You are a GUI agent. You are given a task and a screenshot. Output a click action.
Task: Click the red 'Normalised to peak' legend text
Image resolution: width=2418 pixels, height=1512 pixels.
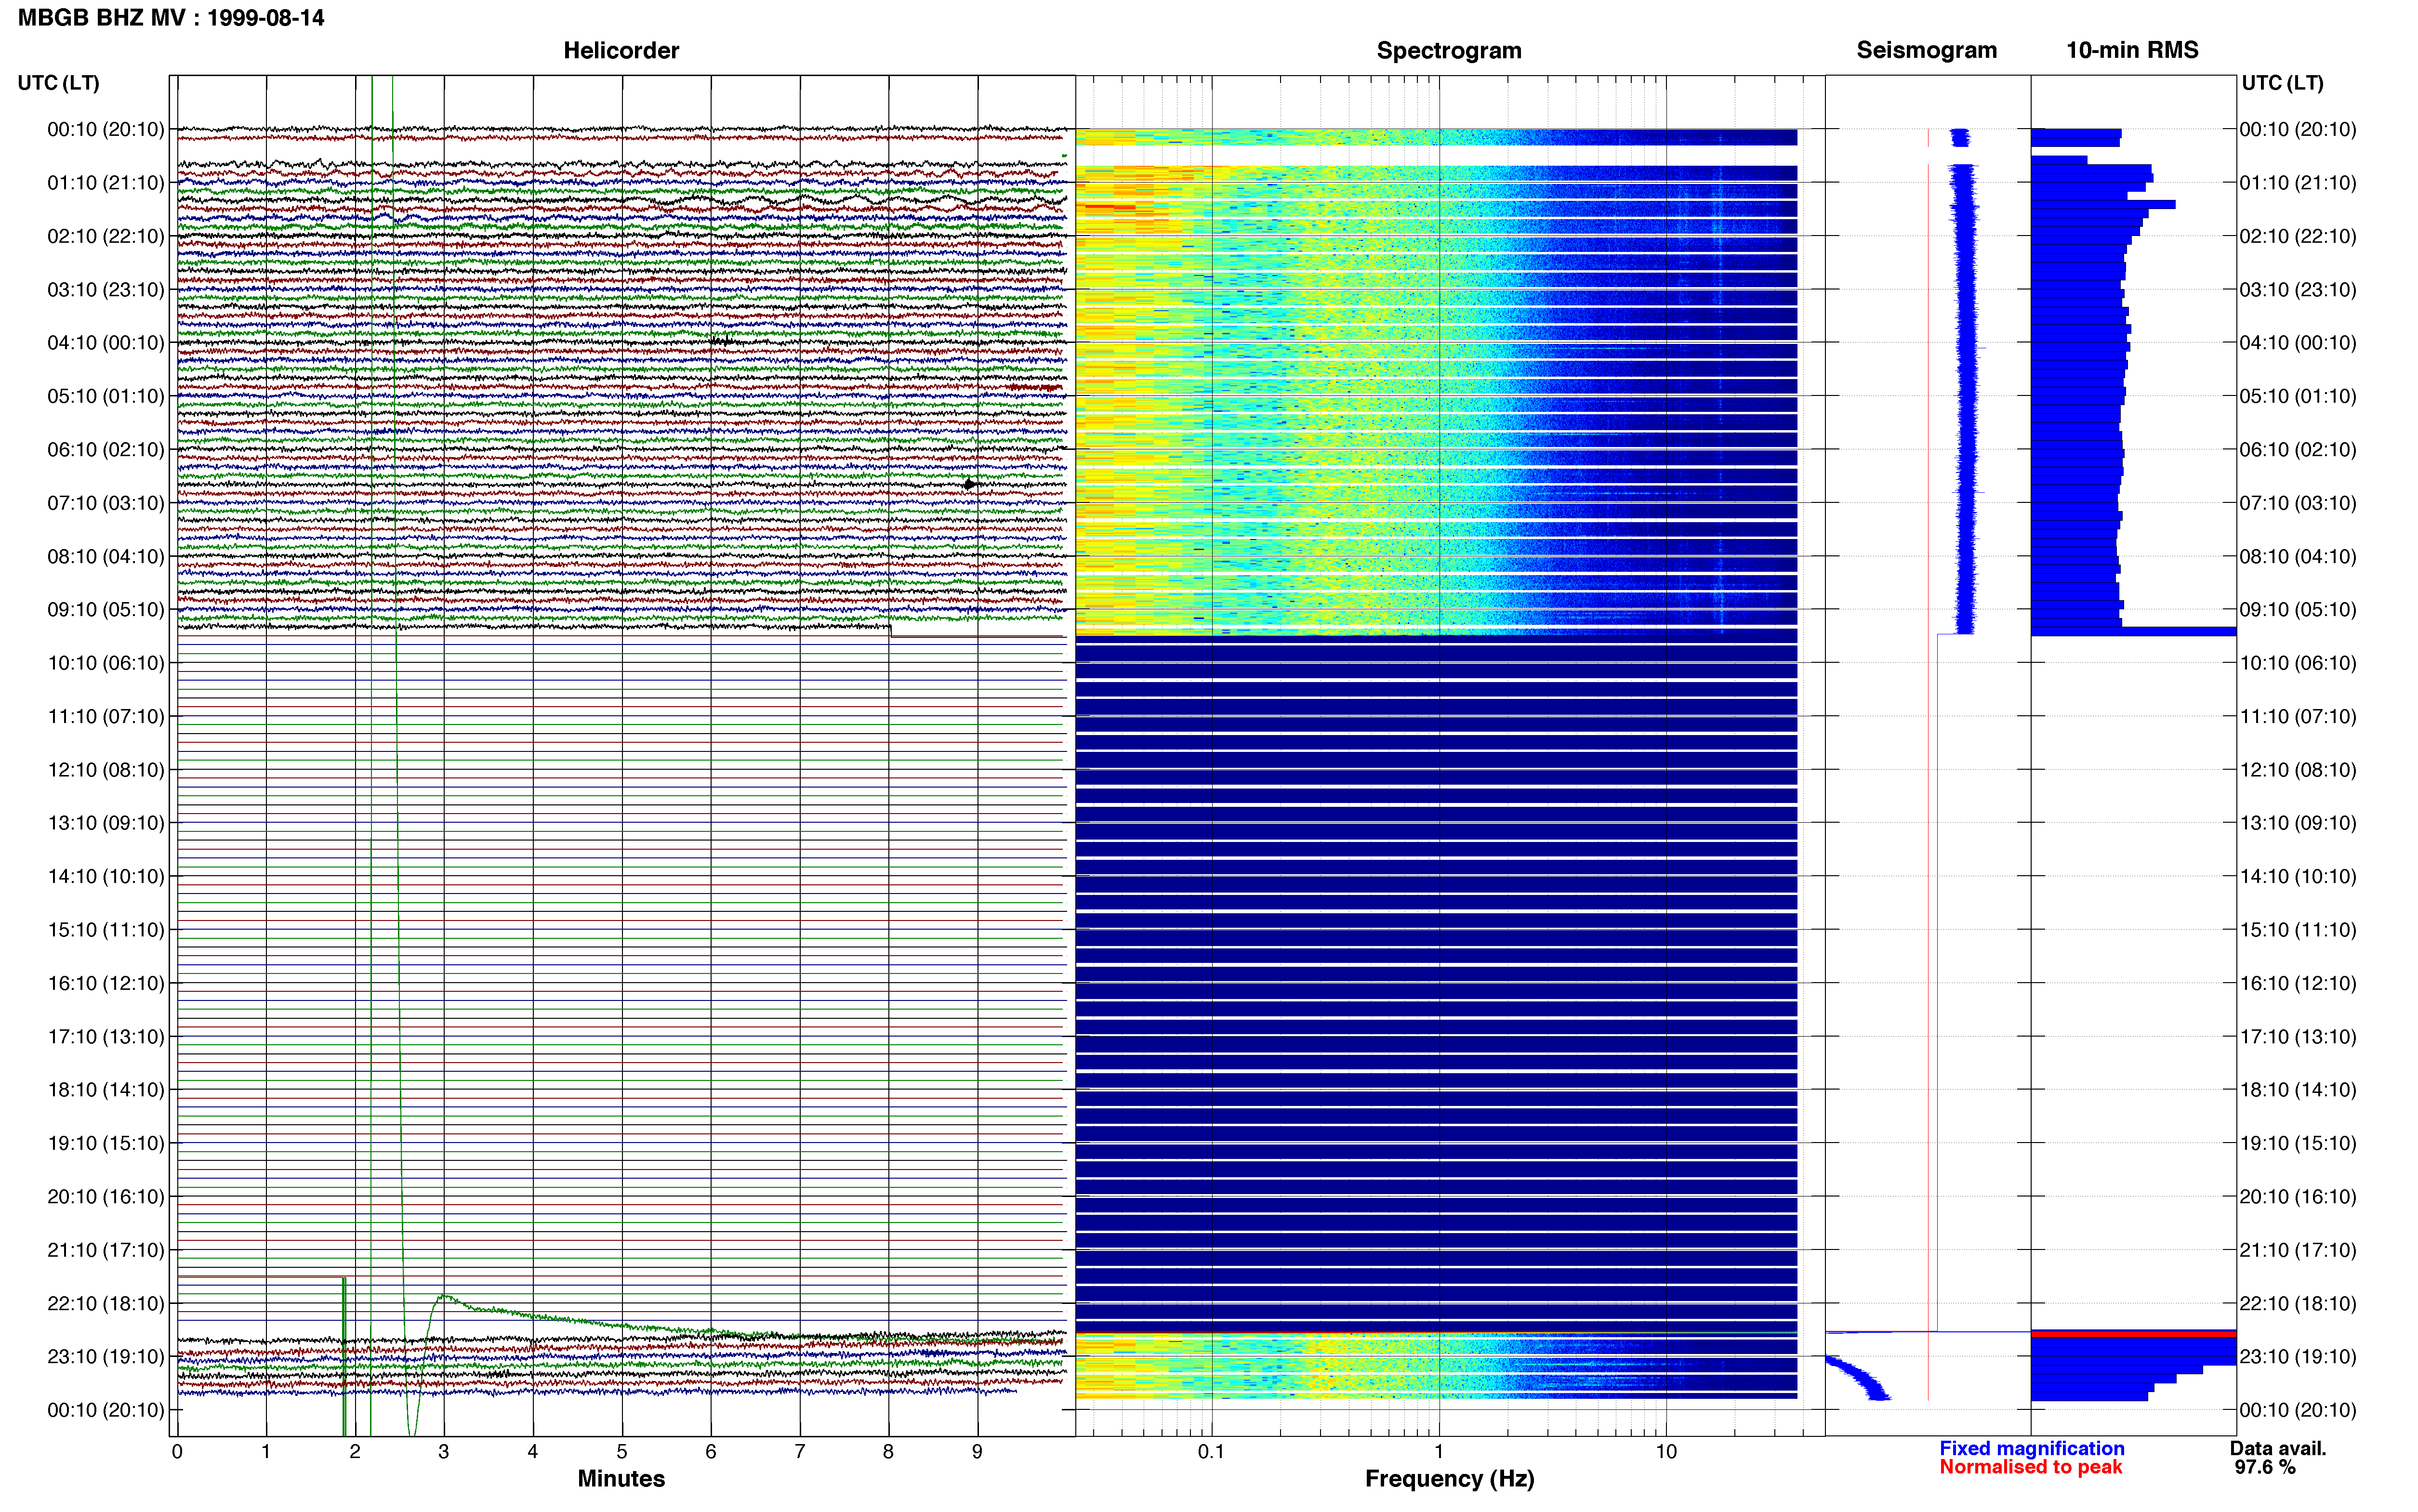[x=2030, y=1467]
